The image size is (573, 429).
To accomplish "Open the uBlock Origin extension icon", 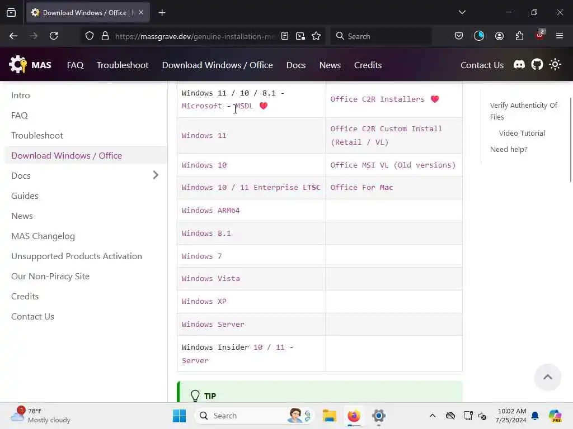I will click(x=540, y=35).
